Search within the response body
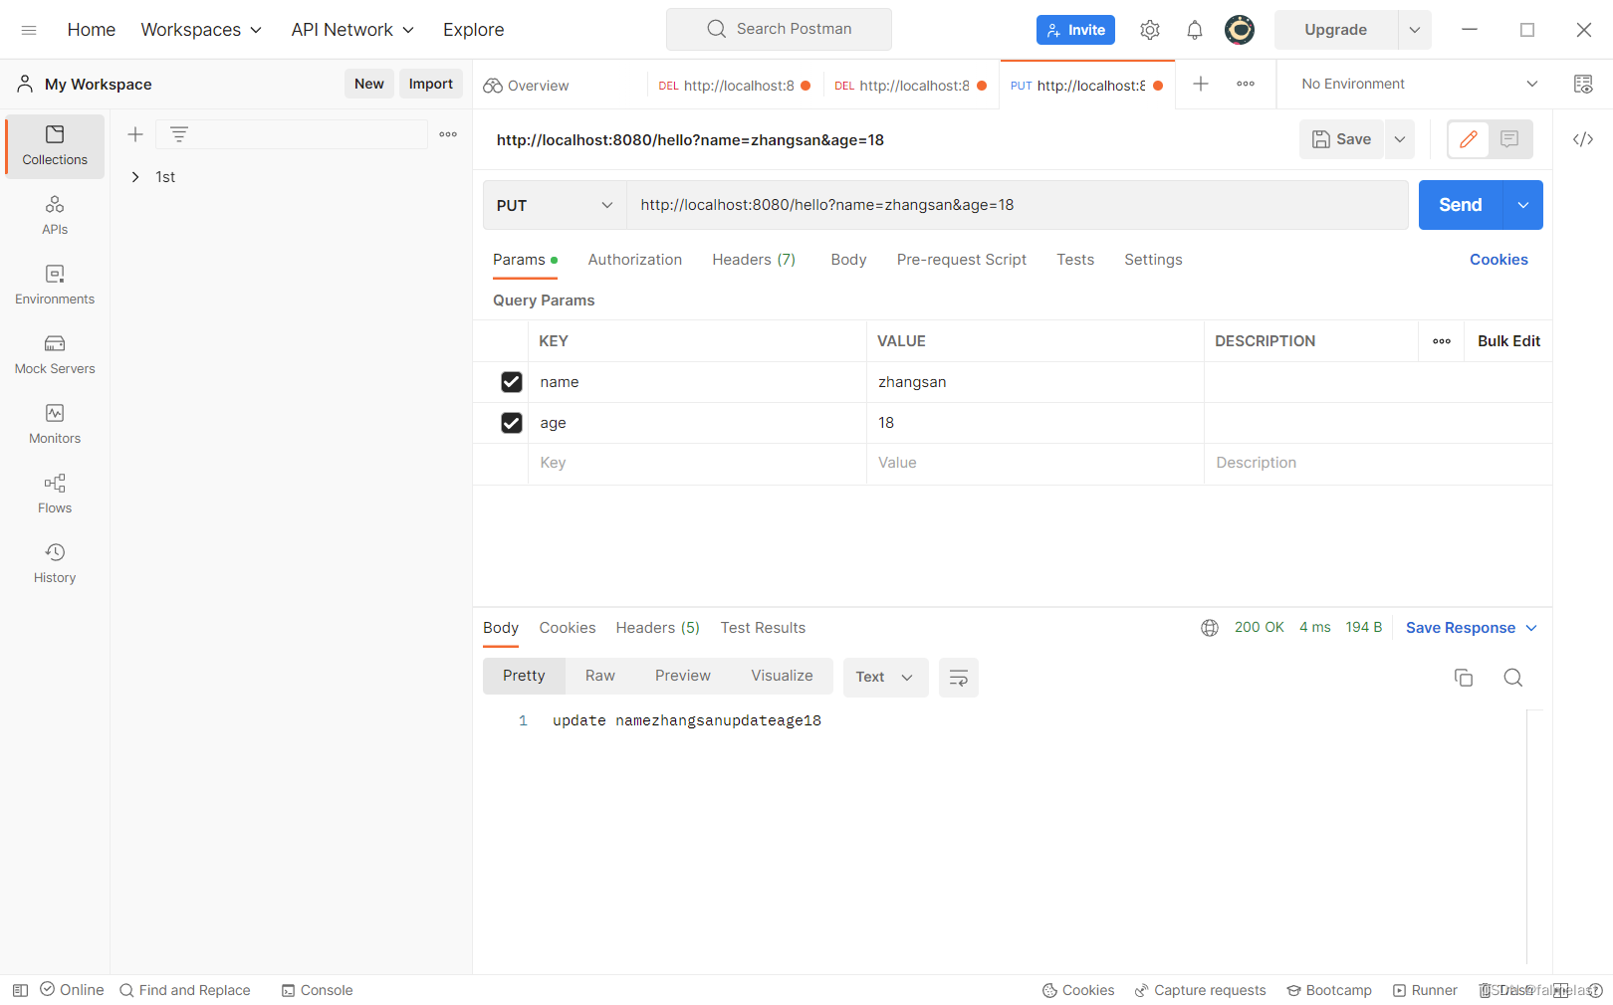Image resolution: width=1613 pixels, height=1005 pixels. [1513, 678]
